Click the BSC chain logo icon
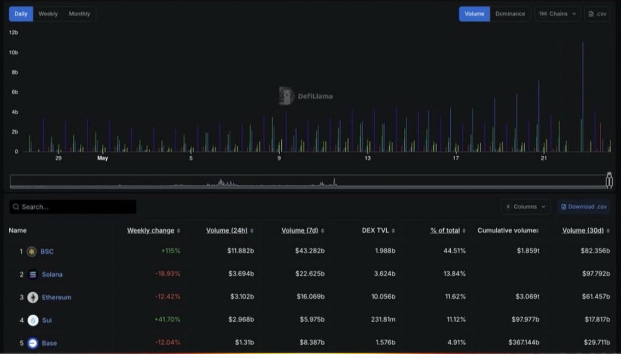The height and width of the screenshot is (354, 621). (32, 251)
